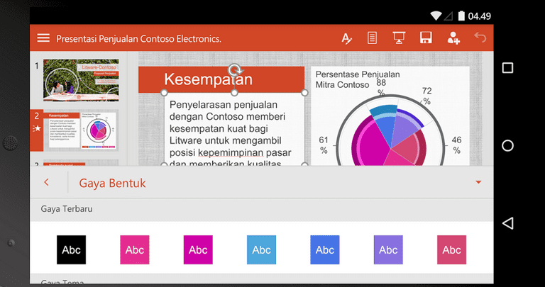Tap the 88 % chart label
This screenshot has height=287, width=545.
(x=381, y=87)
